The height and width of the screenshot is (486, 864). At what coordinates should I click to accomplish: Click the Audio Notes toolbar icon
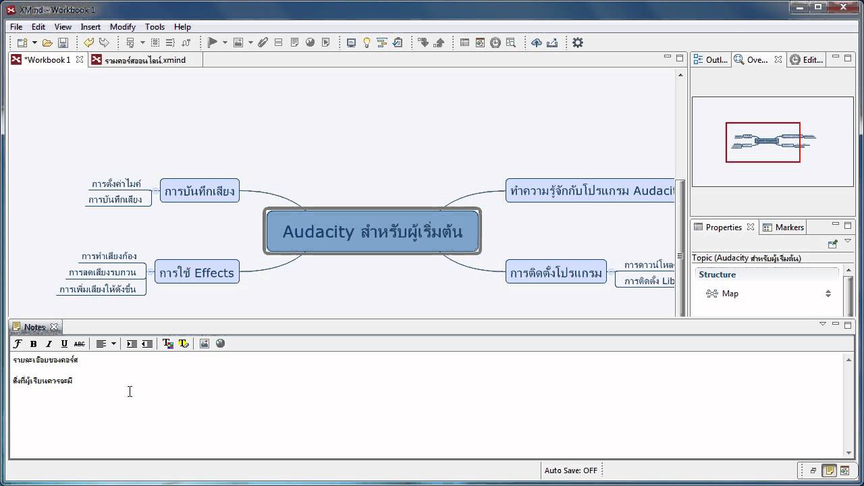(x=325, y=43)
